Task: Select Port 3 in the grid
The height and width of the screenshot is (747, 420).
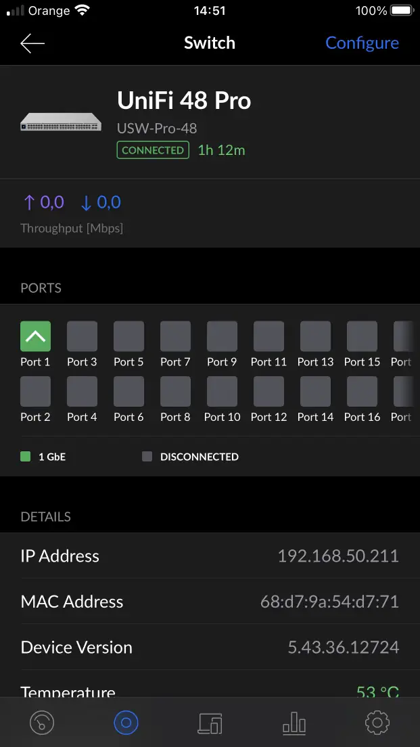Action: 82,336
